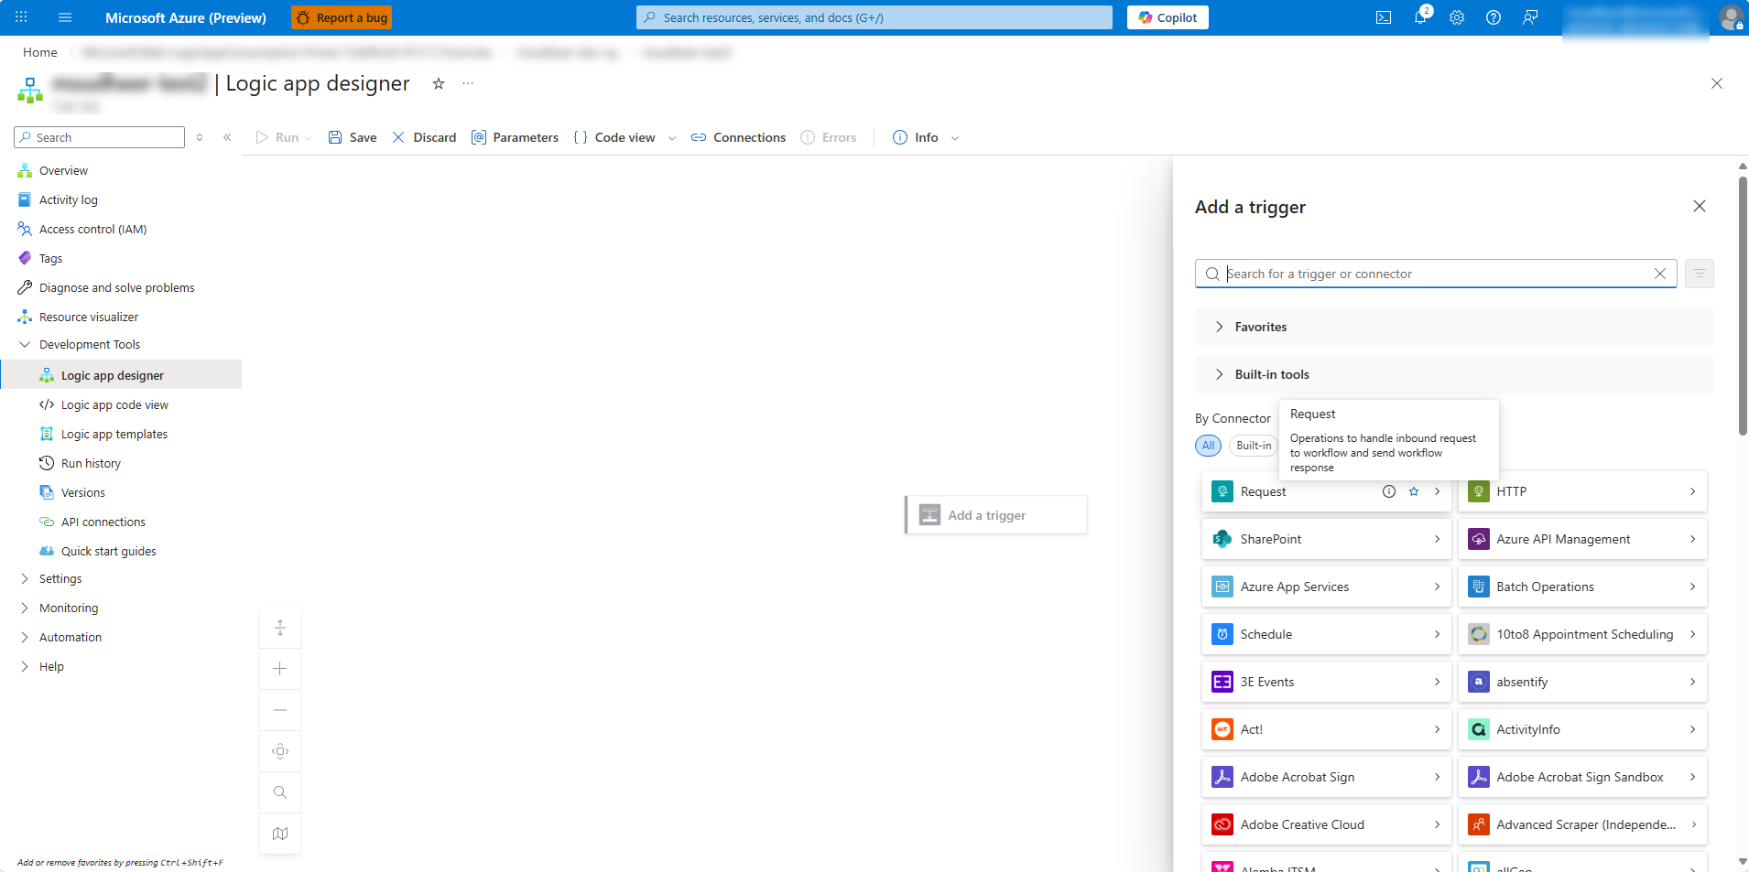Zoom out on the designer canvas

tap(280, 710)
